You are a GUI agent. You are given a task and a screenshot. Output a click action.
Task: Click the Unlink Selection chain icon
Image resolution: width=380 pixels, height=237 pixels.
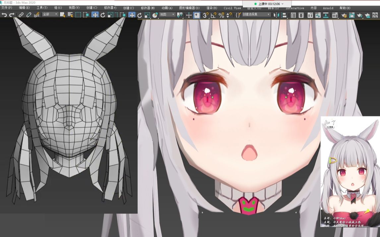[29, 15]
